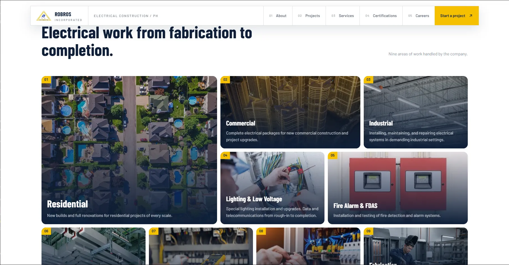
Task: Open card 06 with cable trays image
Action: click(x=93, y=246)
